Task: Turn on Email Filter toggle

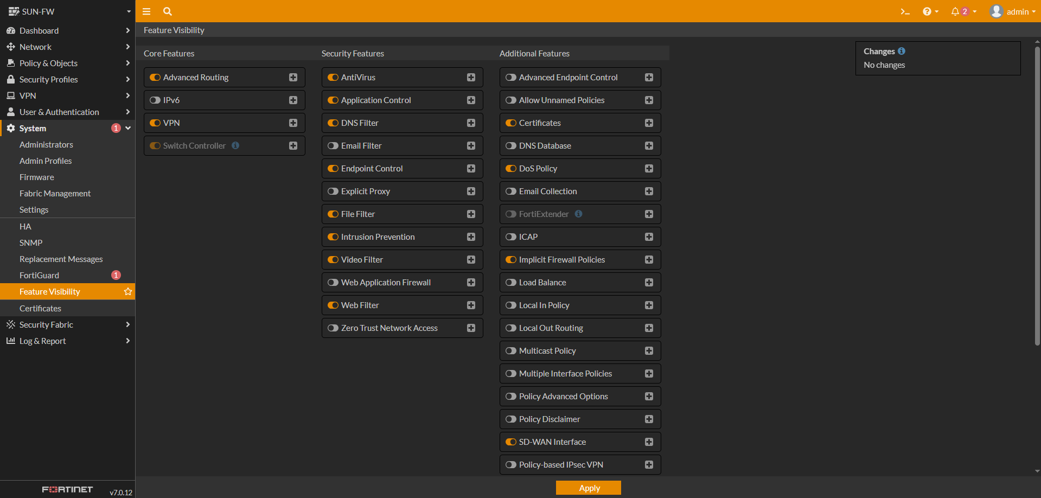Action: [333, 146]
